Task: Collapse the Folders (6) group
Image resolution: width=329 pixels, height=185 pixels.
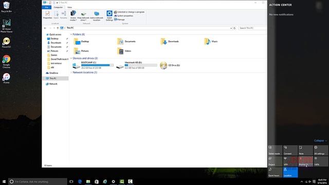Action: tap(71, 34)
